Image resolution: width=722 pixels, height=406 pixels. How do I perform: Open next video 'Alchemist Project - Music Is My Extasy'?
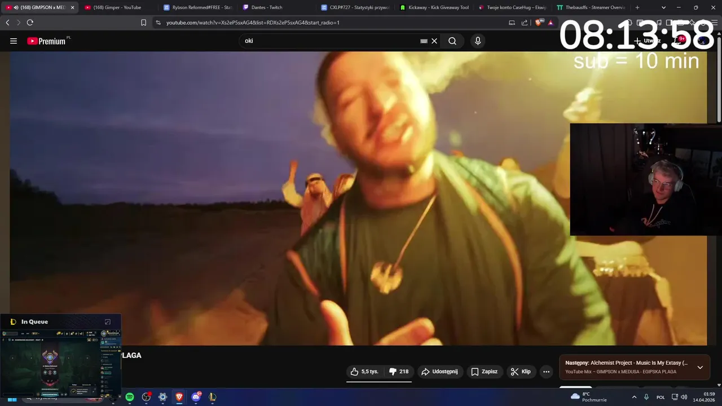[626, 363]
